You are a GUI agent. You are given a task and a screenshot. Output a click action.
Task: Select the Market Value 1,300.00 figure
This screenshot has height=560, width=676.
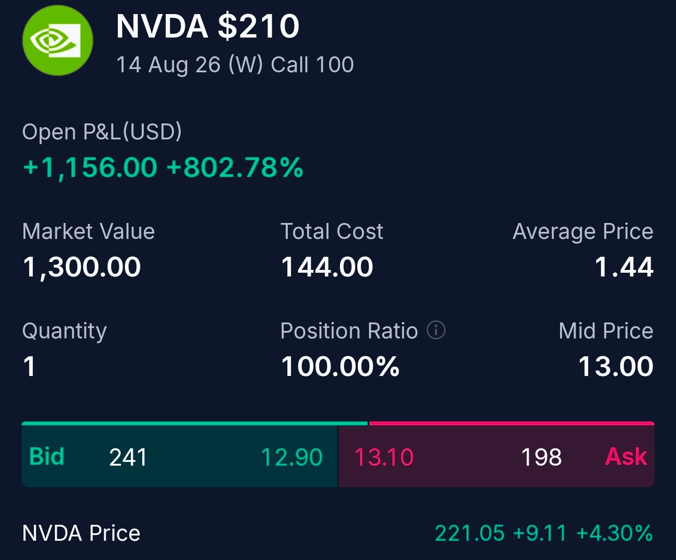click(x=82, y=267)
